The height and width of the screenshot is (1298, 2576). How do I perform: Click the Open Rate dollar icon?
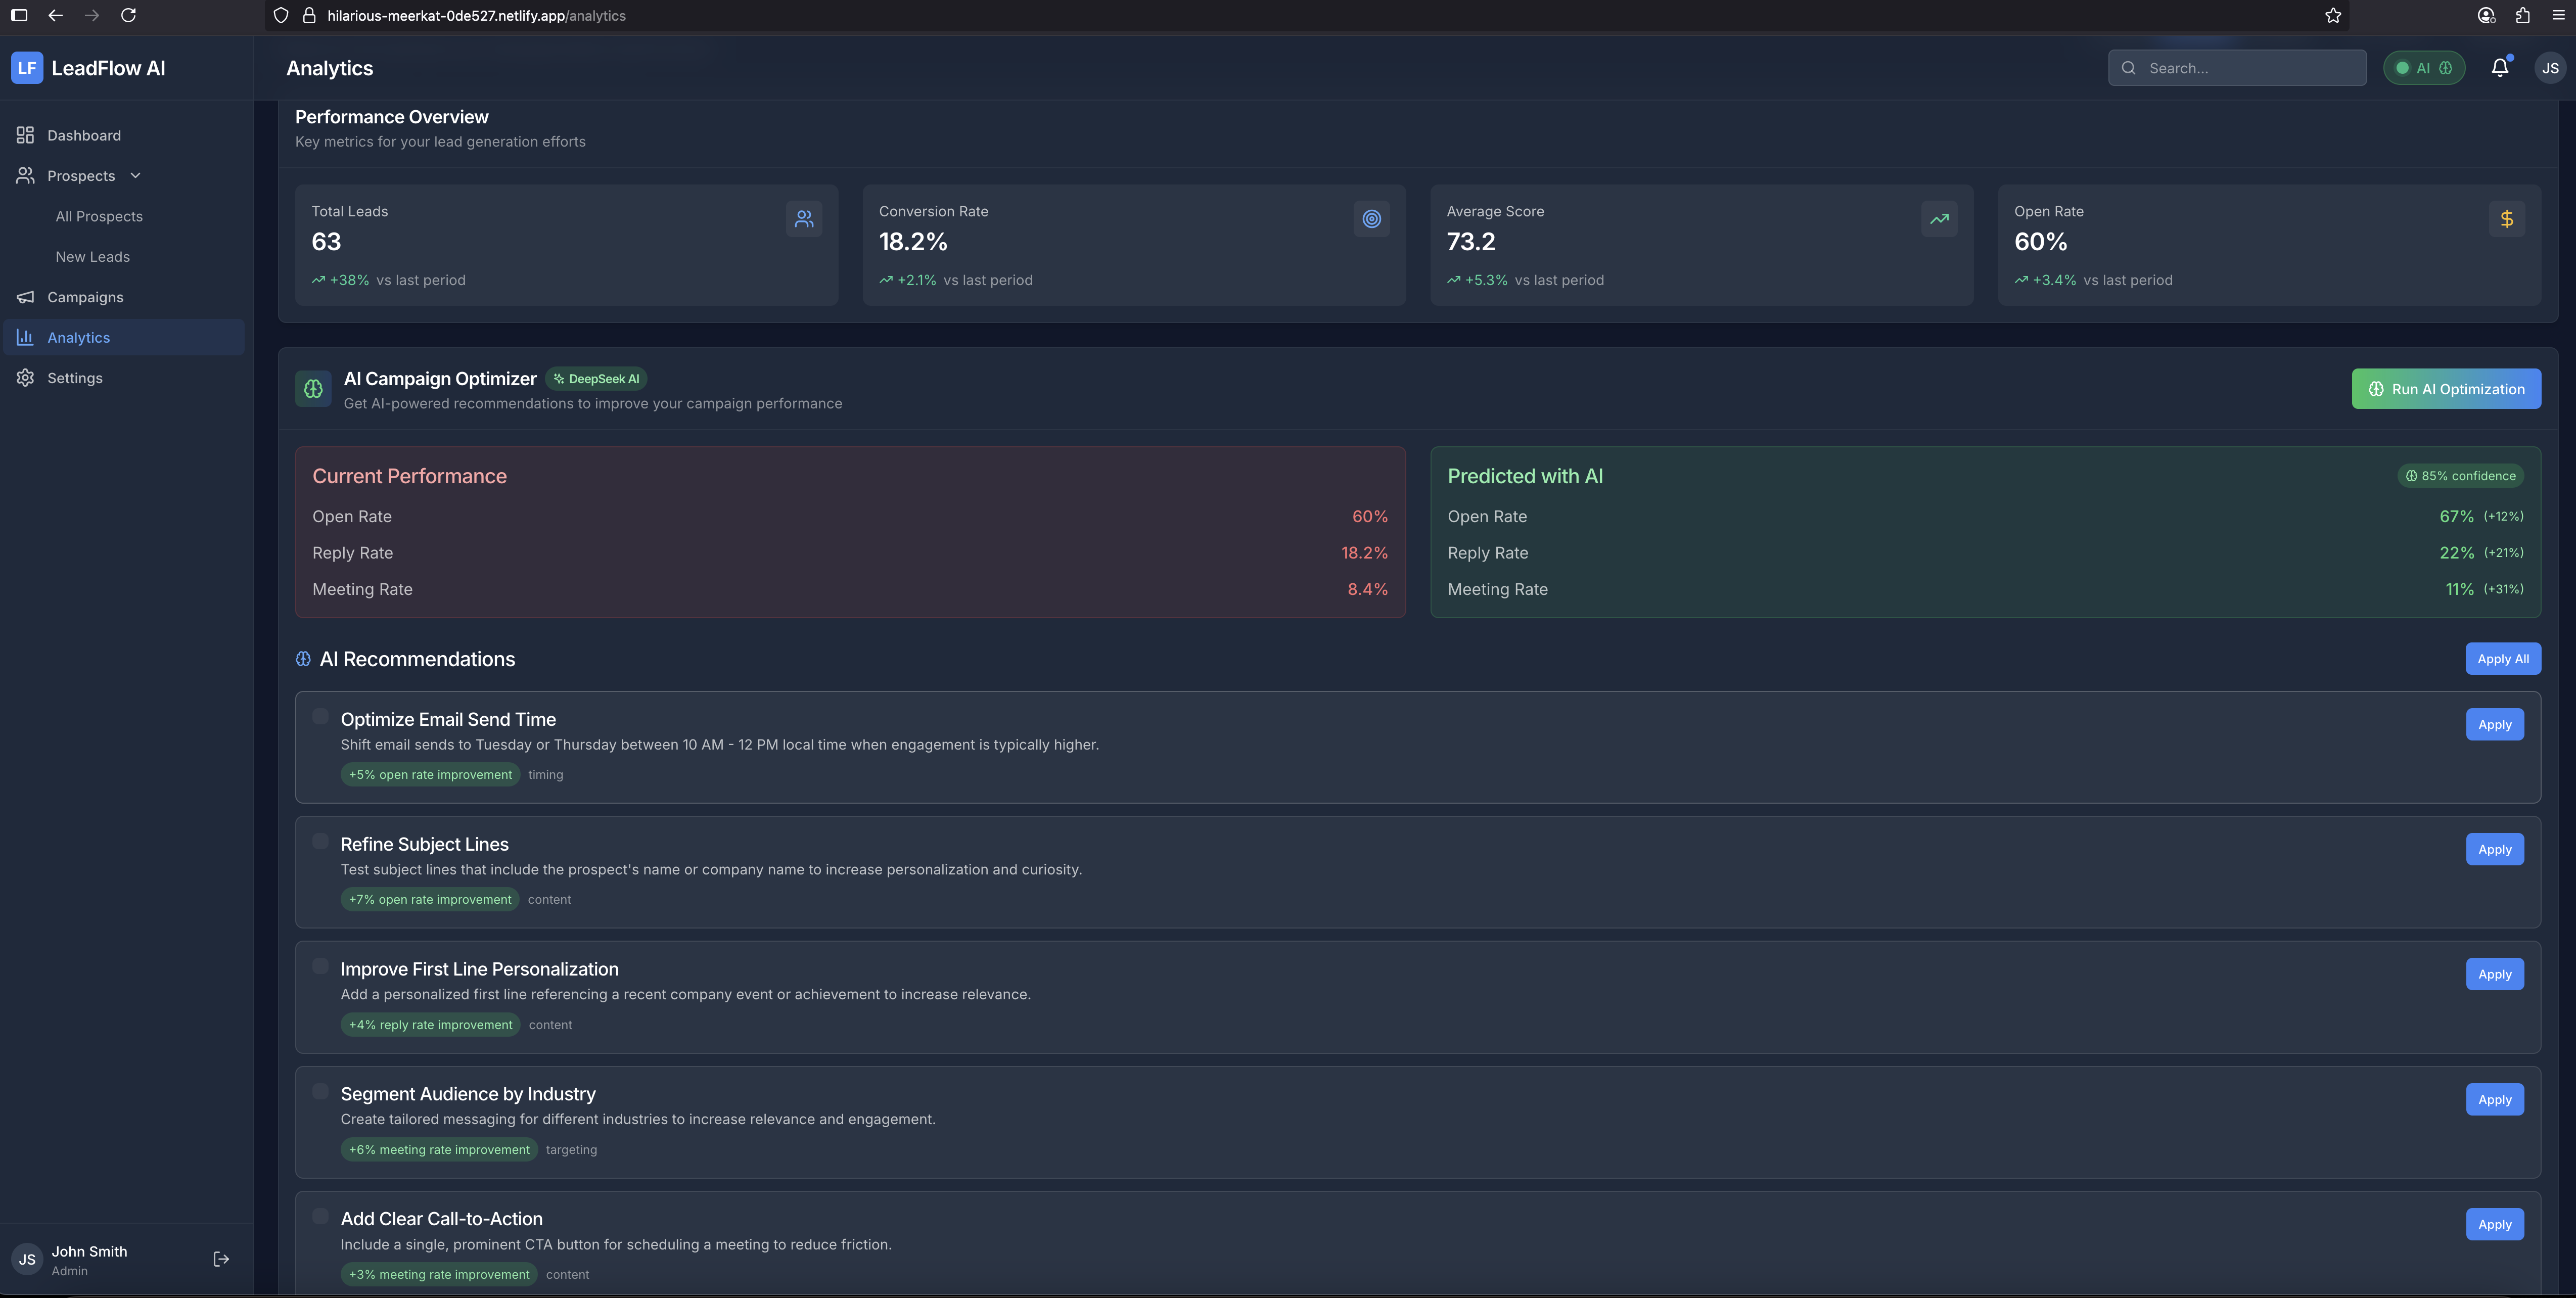coord(2506,219)
